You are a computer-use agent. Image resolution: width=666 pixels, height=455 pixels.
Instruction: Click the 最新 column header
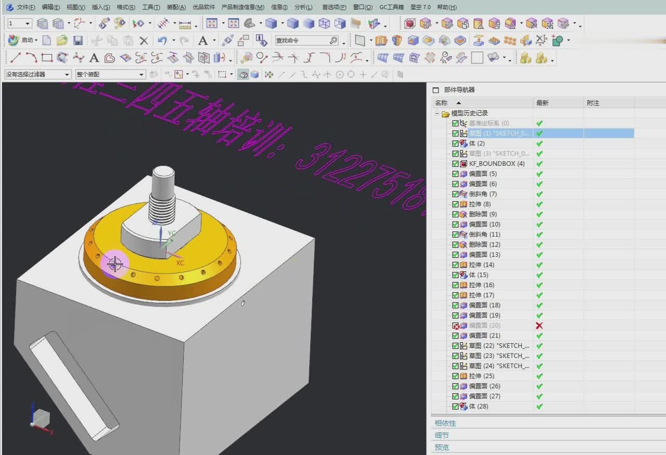click(x=558, y=103)
